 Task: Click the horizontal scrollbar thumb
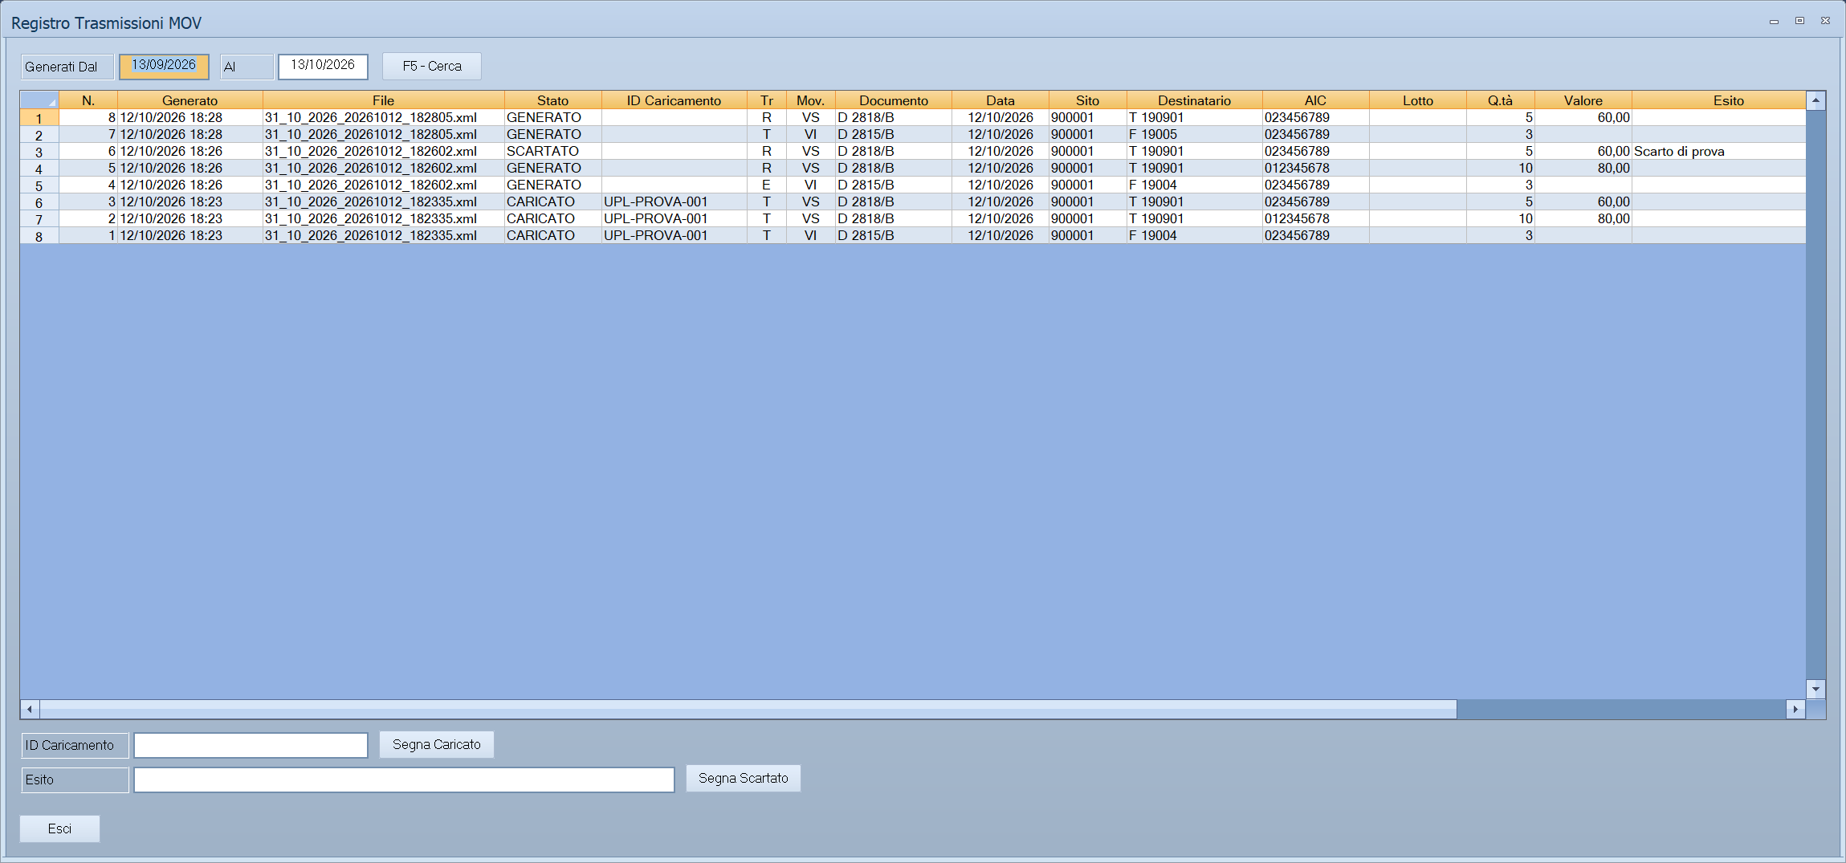(x=748, y=709)
